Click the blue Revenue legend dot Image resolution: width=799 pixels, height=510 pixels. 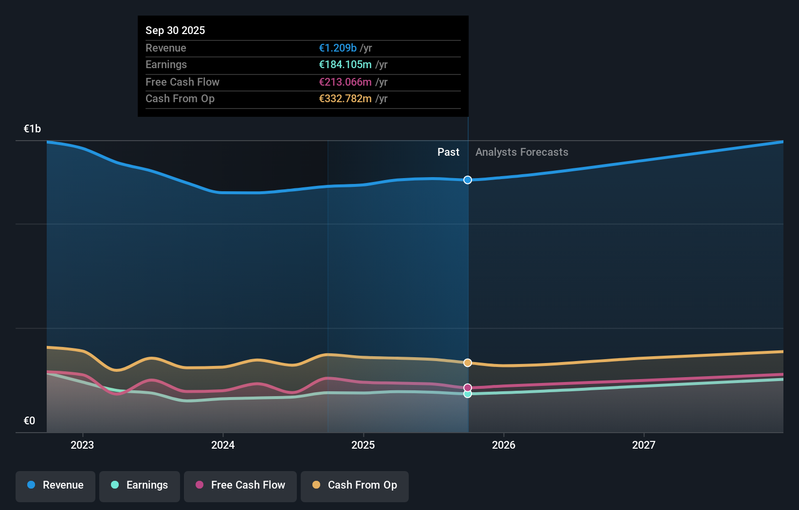[x=32, y=485]
